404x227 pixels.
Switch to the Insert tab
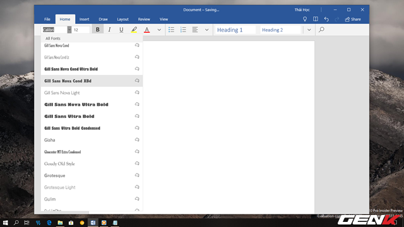pos(84,19)
